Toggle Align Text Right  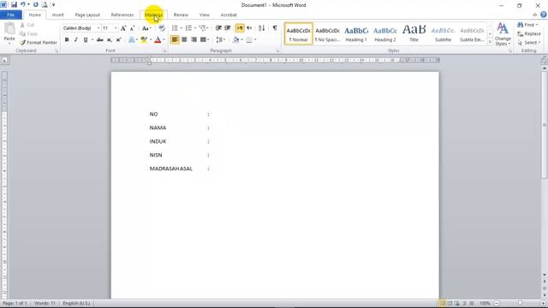[x=194, y=40]
